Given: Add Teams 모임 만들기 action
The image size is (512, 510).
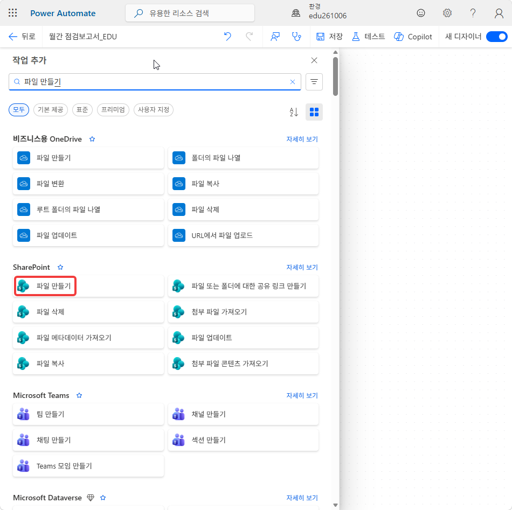Looking at the screenshot, I should [x=88, y=466].
